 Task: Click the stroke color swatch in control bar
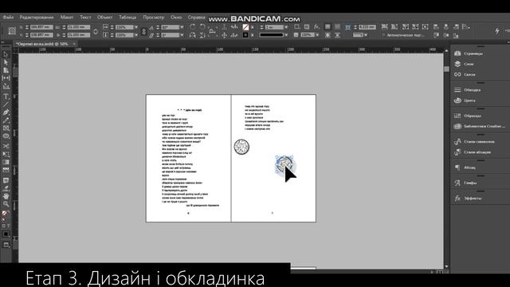pyautogui.click(x=245, y=35)
